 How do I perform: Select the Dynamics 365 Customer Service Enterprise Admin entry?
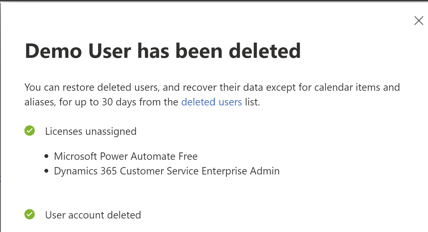(166, 171)
